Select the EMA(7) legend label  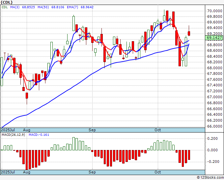point(72,7)
